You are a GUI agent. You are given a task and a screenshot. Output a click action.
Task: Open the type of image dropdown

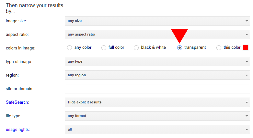tap(157, 61)
